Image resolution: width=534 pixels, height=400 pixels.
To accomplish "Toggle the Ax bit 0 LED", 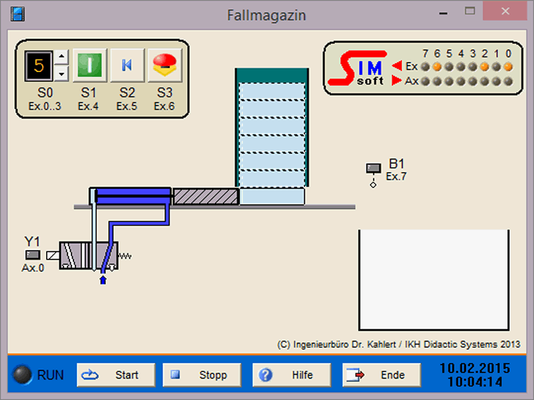I will point(509,81).
